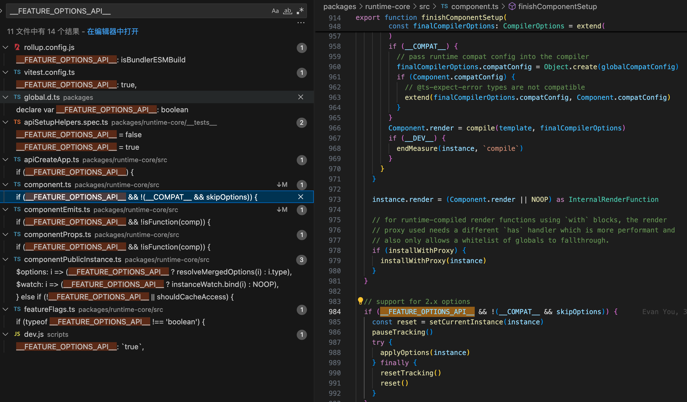The image size is (687, 402).
Task: Click 'Evan You' git blame annotation
Action: point(664,312)
